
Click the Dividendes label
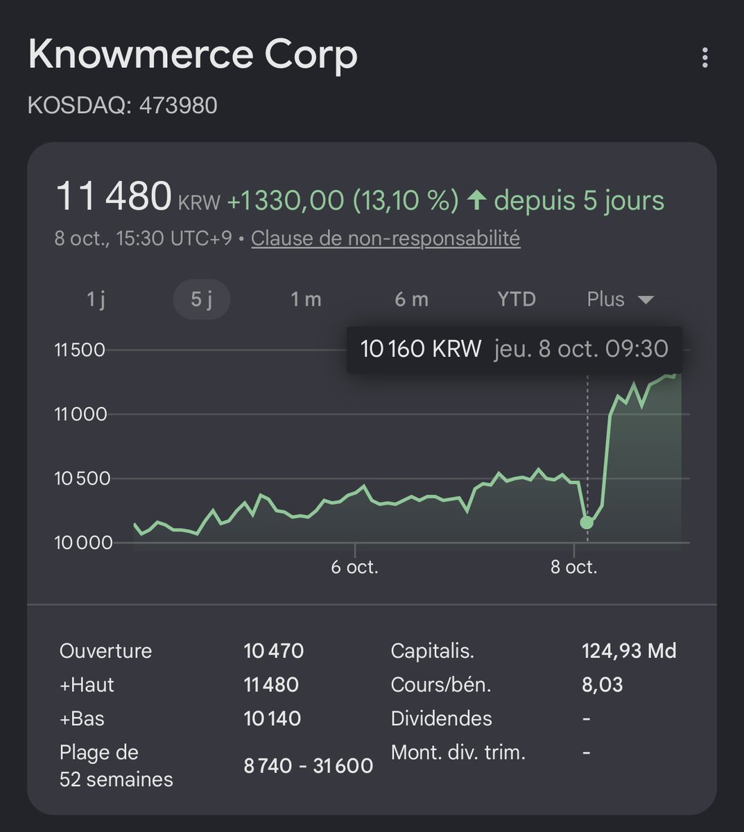click(x=442, y=718)
